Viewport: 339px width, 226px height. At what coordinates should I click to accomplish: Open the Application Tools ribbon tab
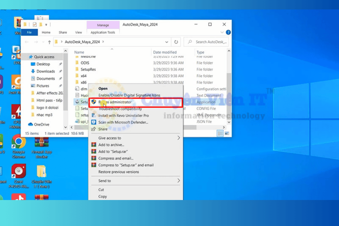point(103,32)
